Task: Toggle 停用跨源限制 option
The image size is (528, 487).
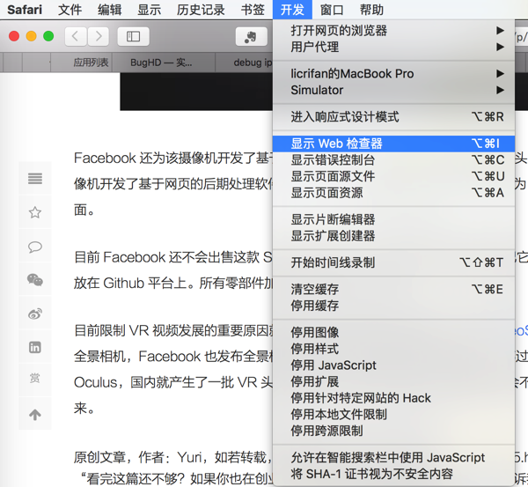Action: click(x=393, y=431)
